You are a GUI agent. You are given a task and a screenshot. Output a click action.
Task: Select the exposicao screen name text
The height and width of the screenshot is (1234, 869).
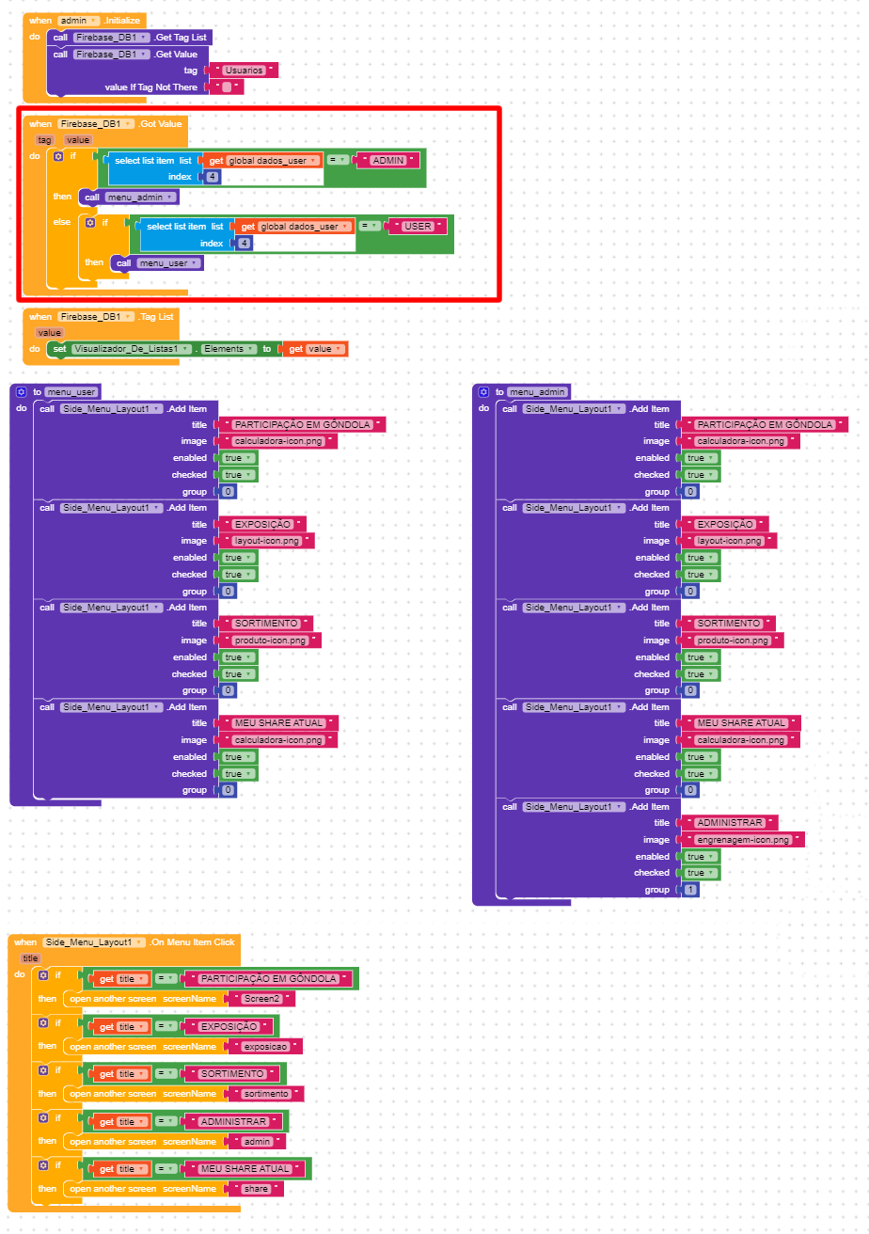pos(265,1046)
